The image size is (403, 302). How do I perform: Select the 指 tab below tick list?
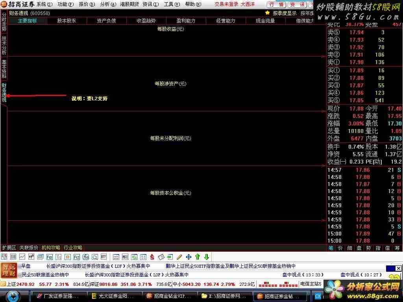coord(378,248)
